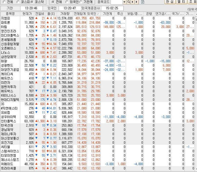This screenshot has width=197, height=172.
Task: Sort by the 투신 column header
Action: 120,14
